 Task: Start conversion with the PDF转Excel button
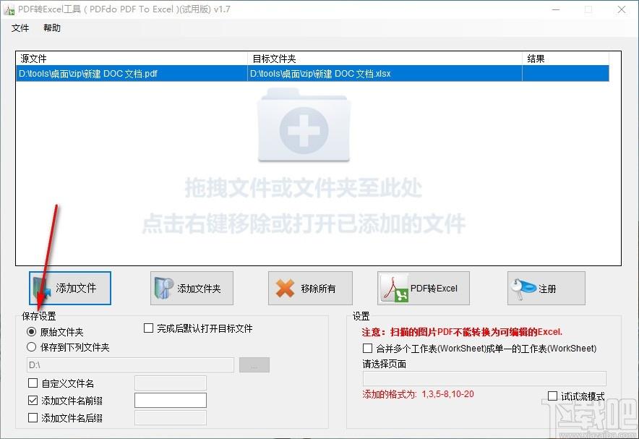coord(424,288)
